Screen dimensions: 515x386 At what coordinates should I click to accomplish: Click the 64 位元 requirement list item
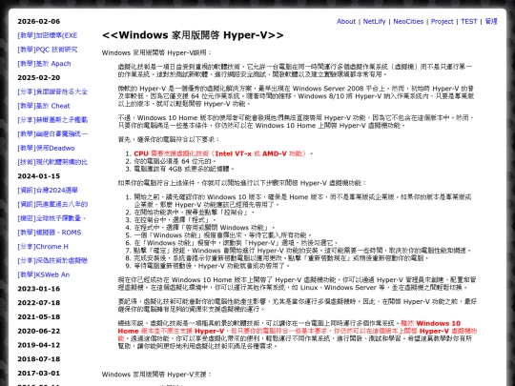click(x=175, y=161)
